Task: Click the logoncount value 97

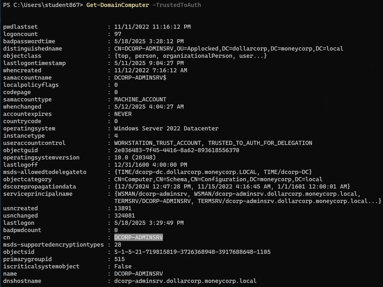Action: click(118, 34)
